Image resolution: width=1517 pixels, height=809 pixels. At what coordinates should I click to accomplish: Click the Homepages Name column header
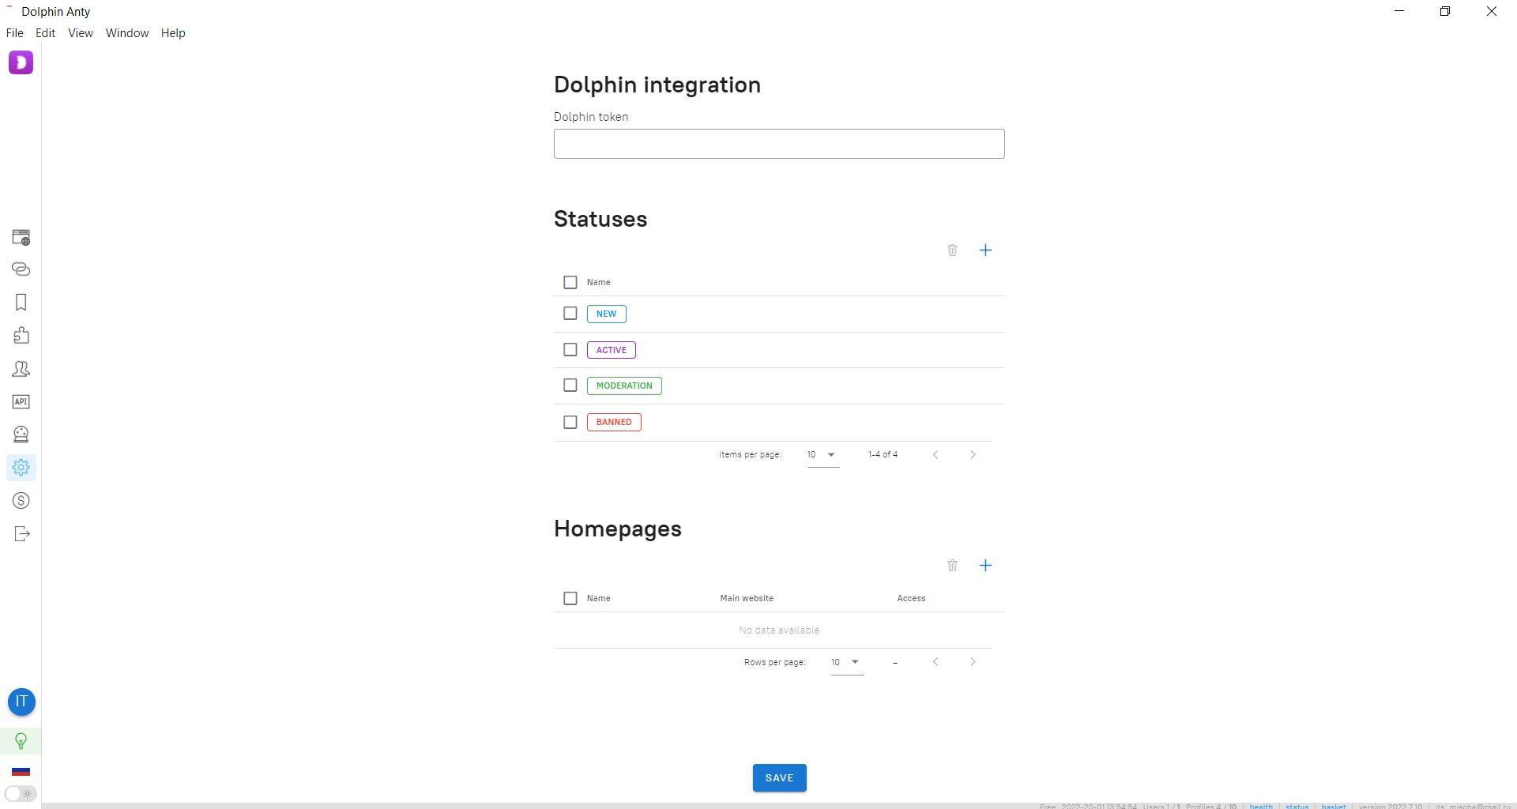coord(599,598)
